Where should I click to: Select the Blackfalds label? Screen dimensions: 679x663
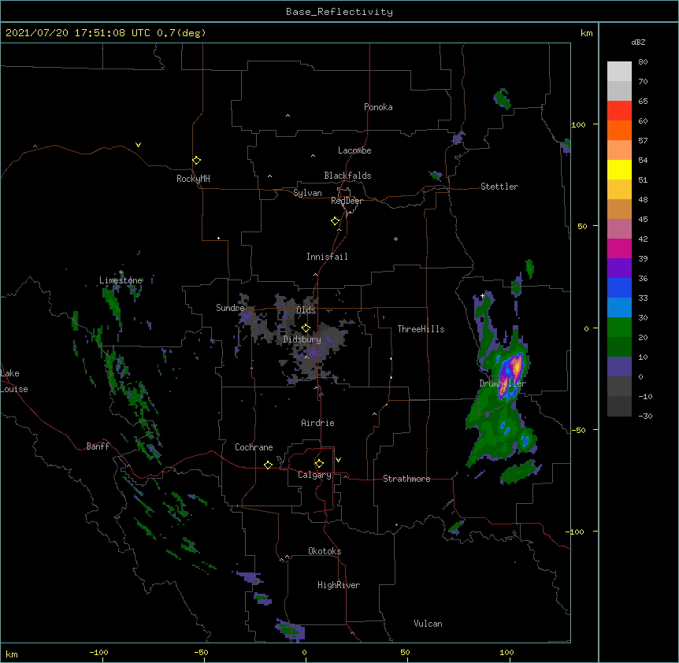[x=347, y=176]
